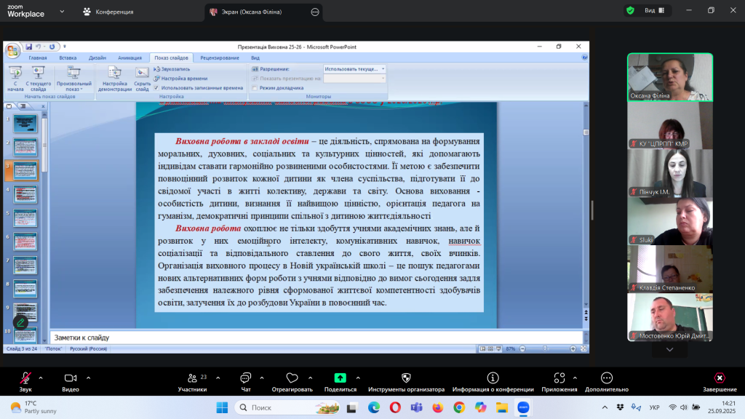
Task: Switch to the Анимация ribbon tab
Action: (130, 57)
